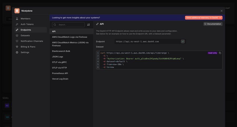Close the organization settings dialog
The width and height of the screenshot is (237, 127).
[x=221, y=11]
